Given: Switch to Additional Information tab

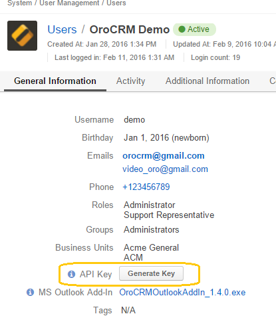Looking at the screenshot, I should coord(207,81).
